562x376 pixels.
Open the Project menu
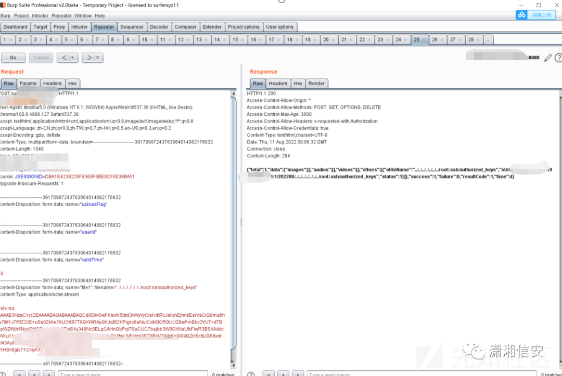tap(21, 16)
